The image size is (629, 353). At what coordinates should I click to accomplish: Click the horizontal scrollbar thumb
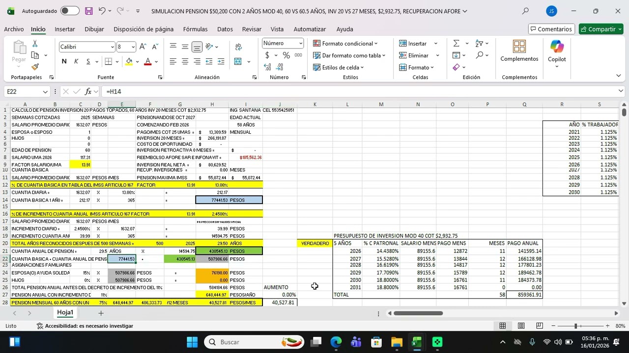pyautogui.click(x=418, y=313)
